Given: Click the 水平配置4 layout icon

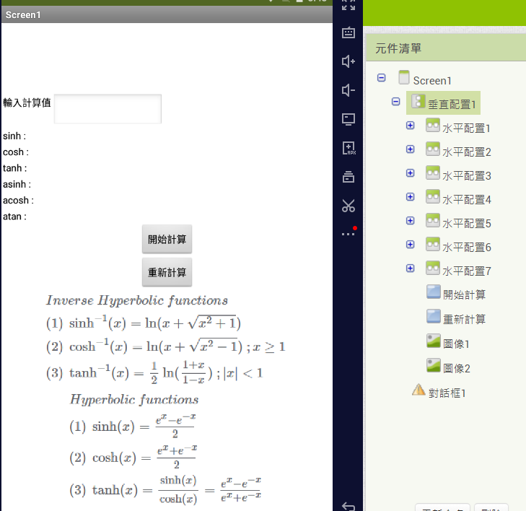Looking at the screenshot, I should click(x=433, y=196).
